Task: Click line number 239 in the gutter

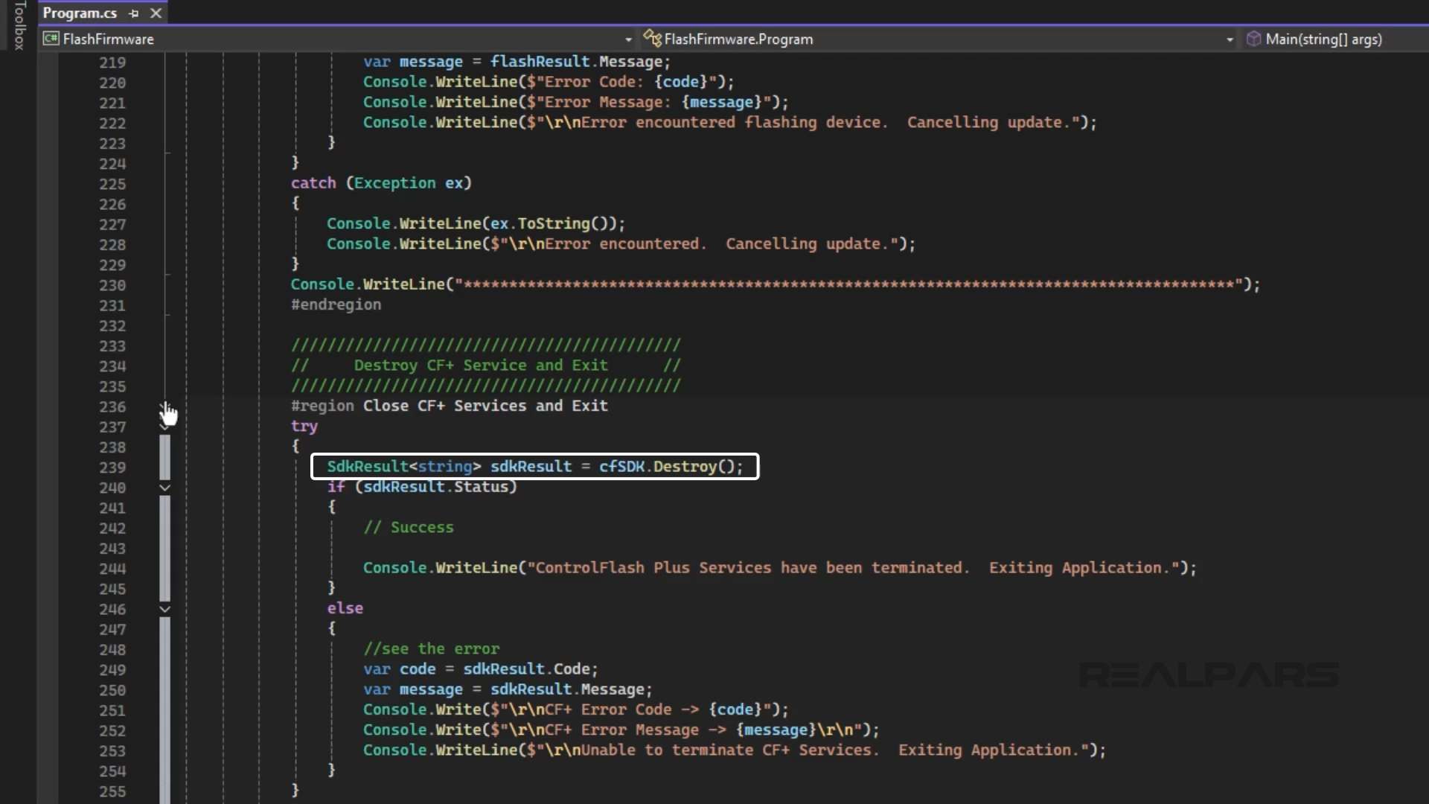Action: pos(112,468)
